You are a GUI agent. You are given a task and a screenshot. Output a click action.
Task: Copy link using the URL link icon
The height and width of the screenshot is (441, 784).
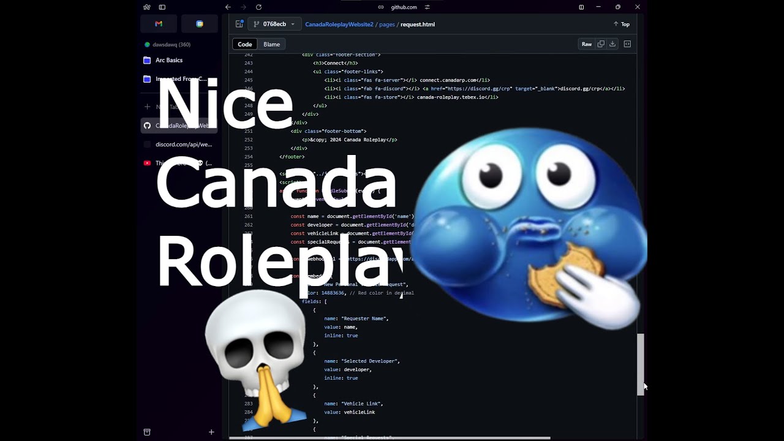pyautogui.click(x=381, y=7)
